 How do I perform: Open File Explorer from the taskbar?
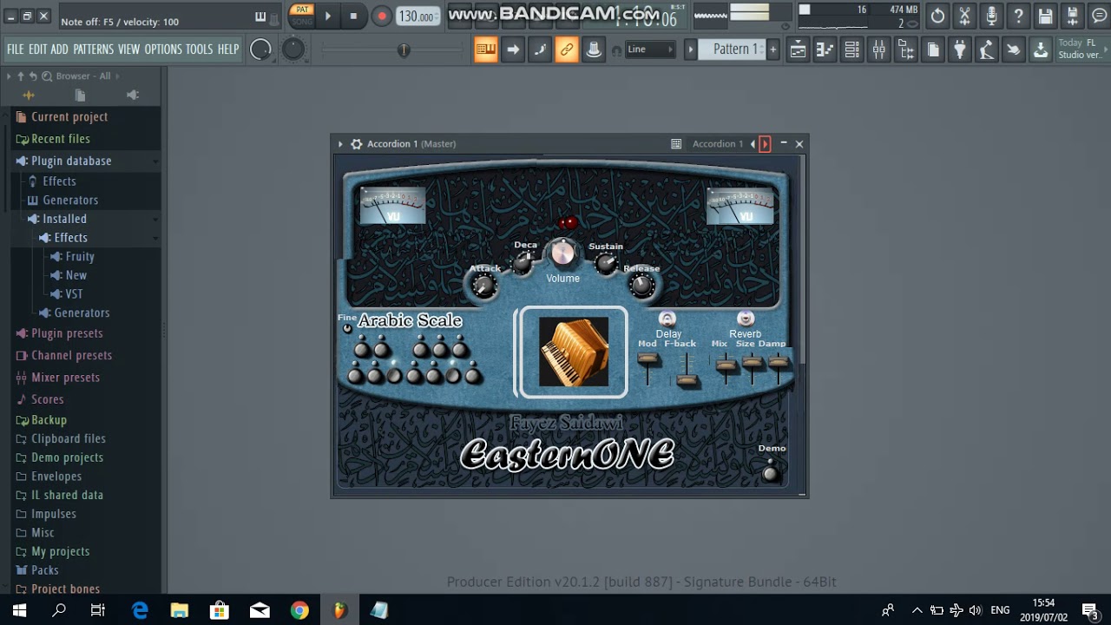[180, 610]
